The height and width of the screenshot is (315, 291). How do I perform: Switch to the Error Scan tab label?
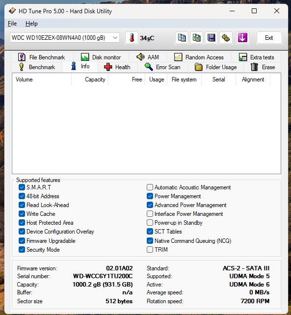coord(168,67)
